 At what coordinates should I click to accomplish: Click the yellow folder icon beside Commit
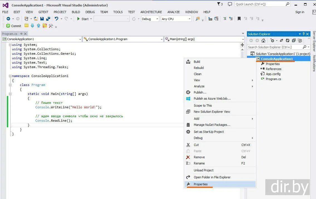26,25
